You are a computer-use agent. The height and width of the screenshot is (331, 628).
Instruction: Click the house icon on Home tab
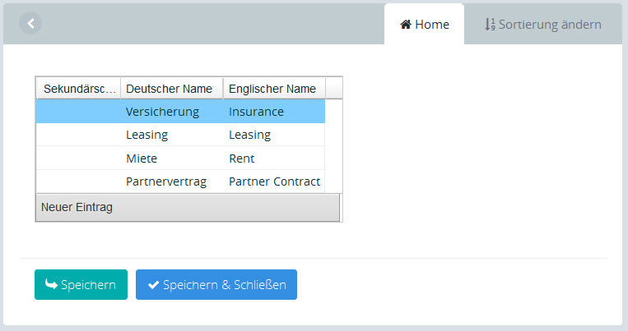406,25
